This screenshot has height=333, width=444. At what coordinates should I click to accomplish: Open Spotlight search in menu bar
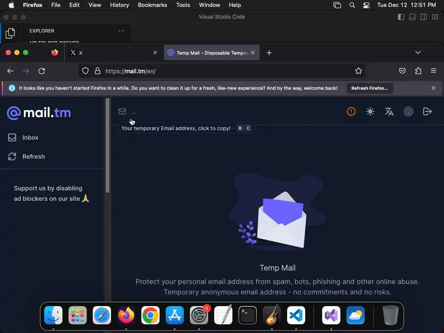click(352, 5)
